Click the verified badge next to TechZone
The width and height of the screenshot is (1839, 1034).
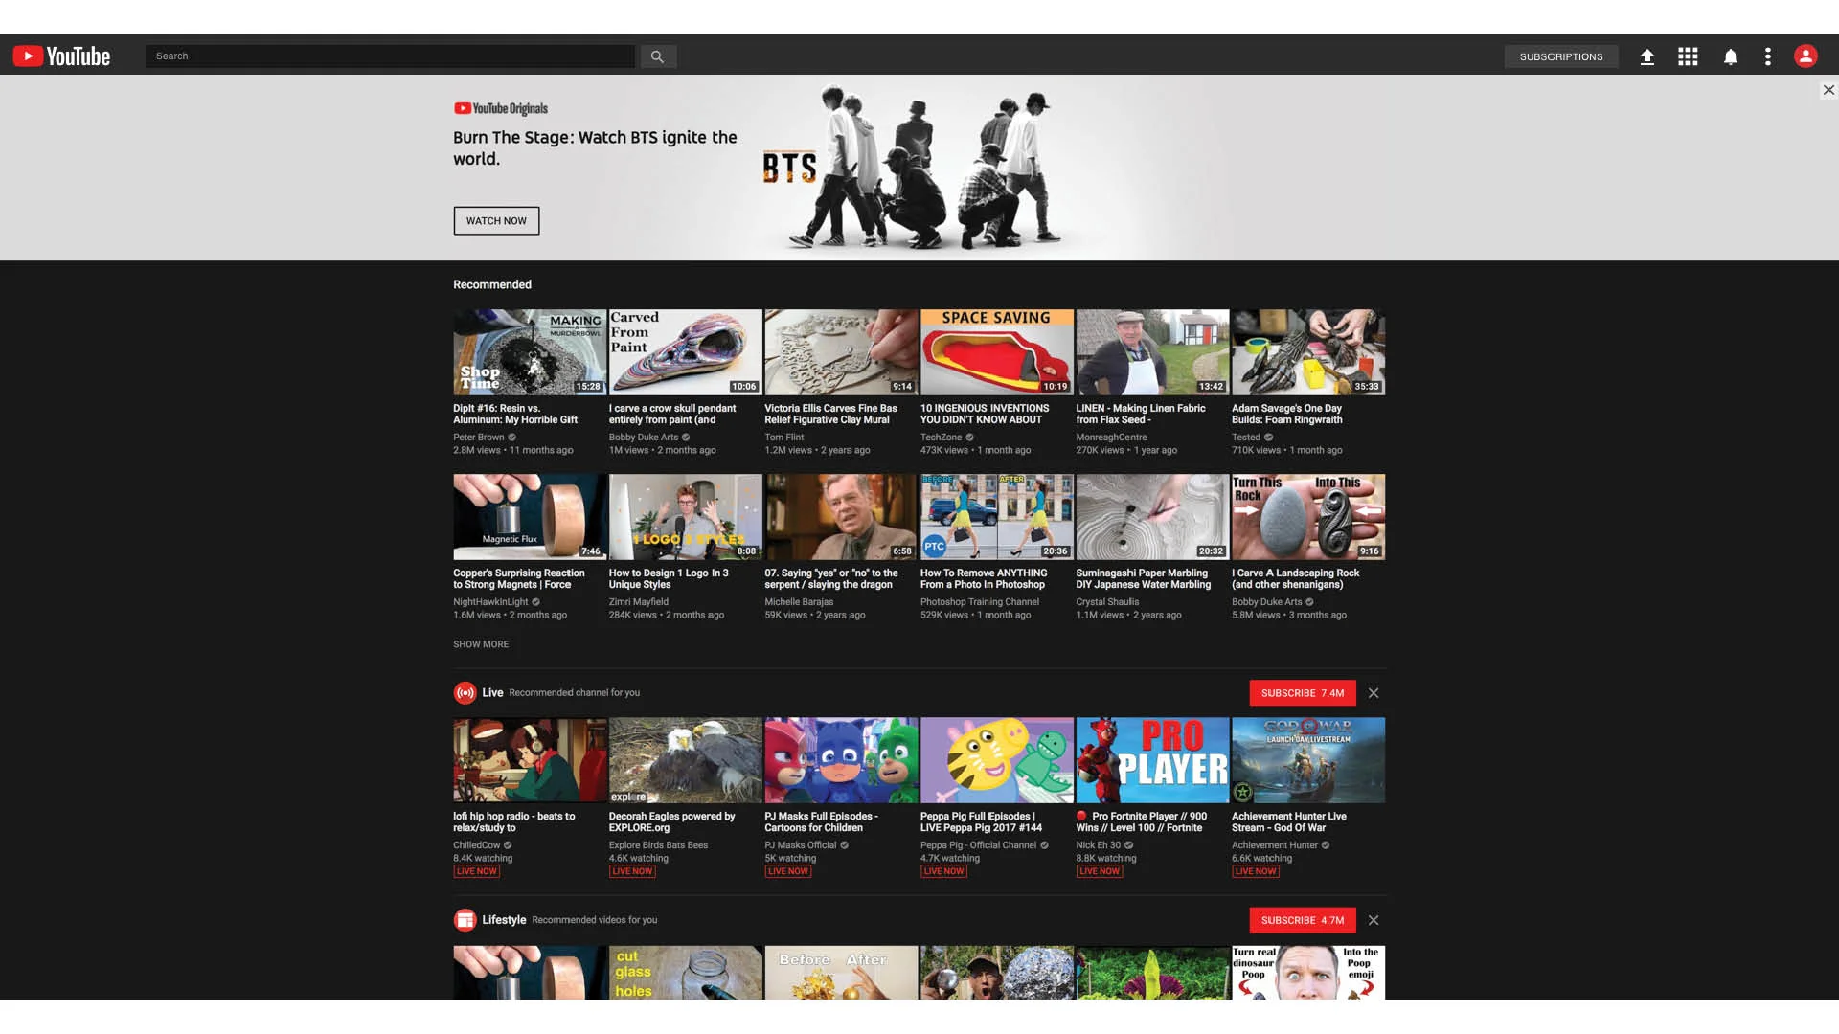coord(969,438)
